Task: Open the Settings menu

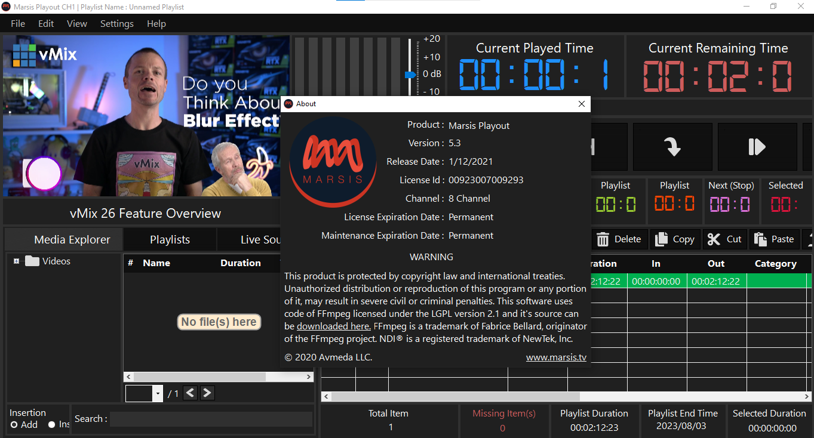Action: (x=117, y=24)
